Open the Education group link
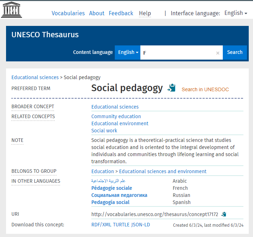 tap(103, 171)
